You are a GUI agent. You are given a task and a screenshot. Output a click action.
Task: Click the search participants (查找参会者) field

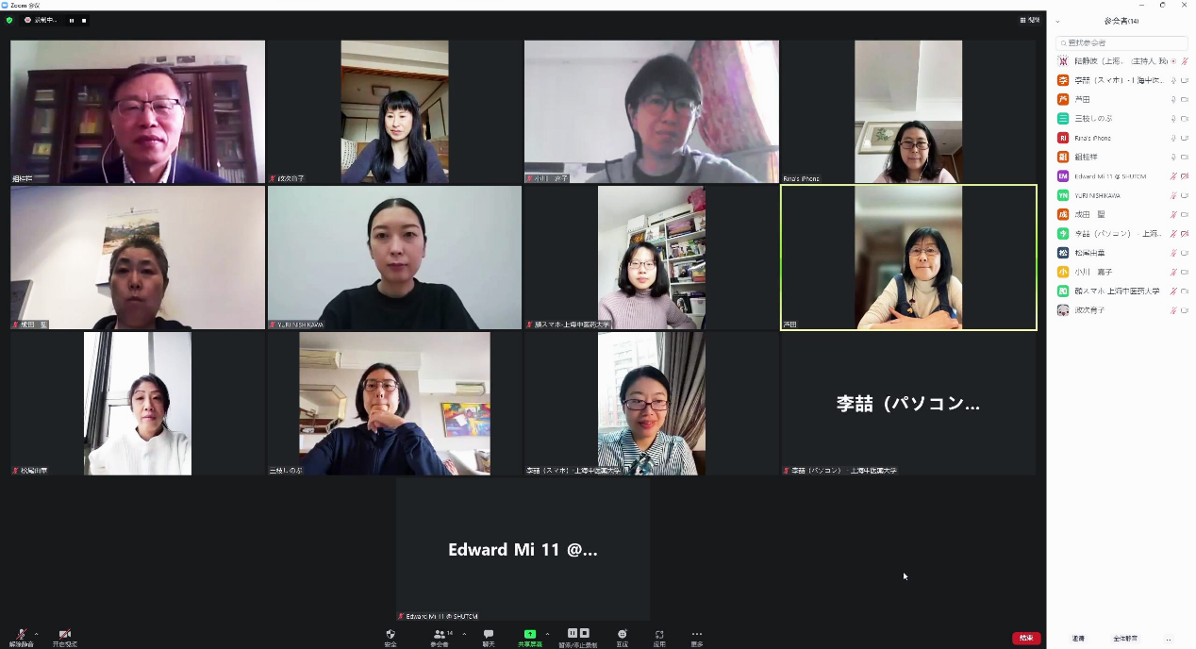pos(1121,42)
